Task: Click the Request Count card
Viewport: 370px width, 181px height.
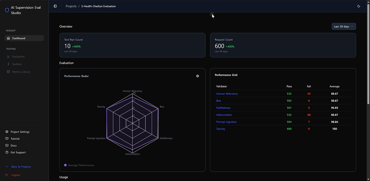Action: coord(283,45)
